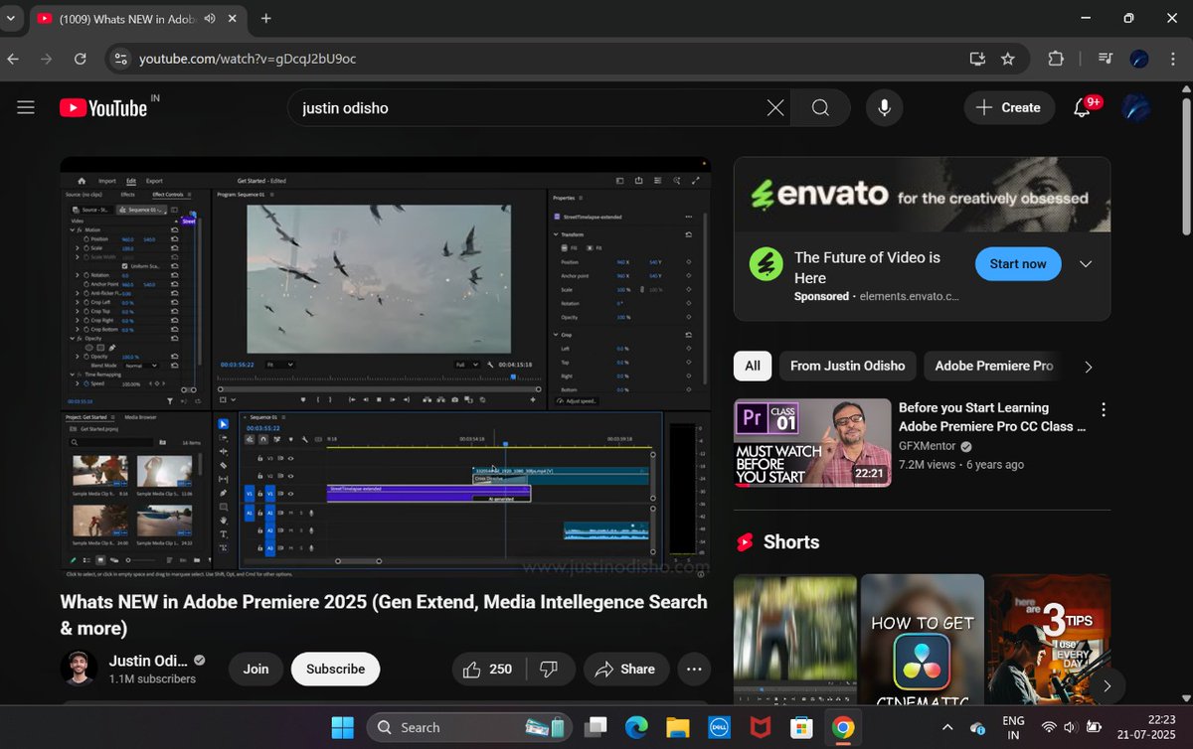Open Microsoft Store from the taskbar

click(800, 727)
